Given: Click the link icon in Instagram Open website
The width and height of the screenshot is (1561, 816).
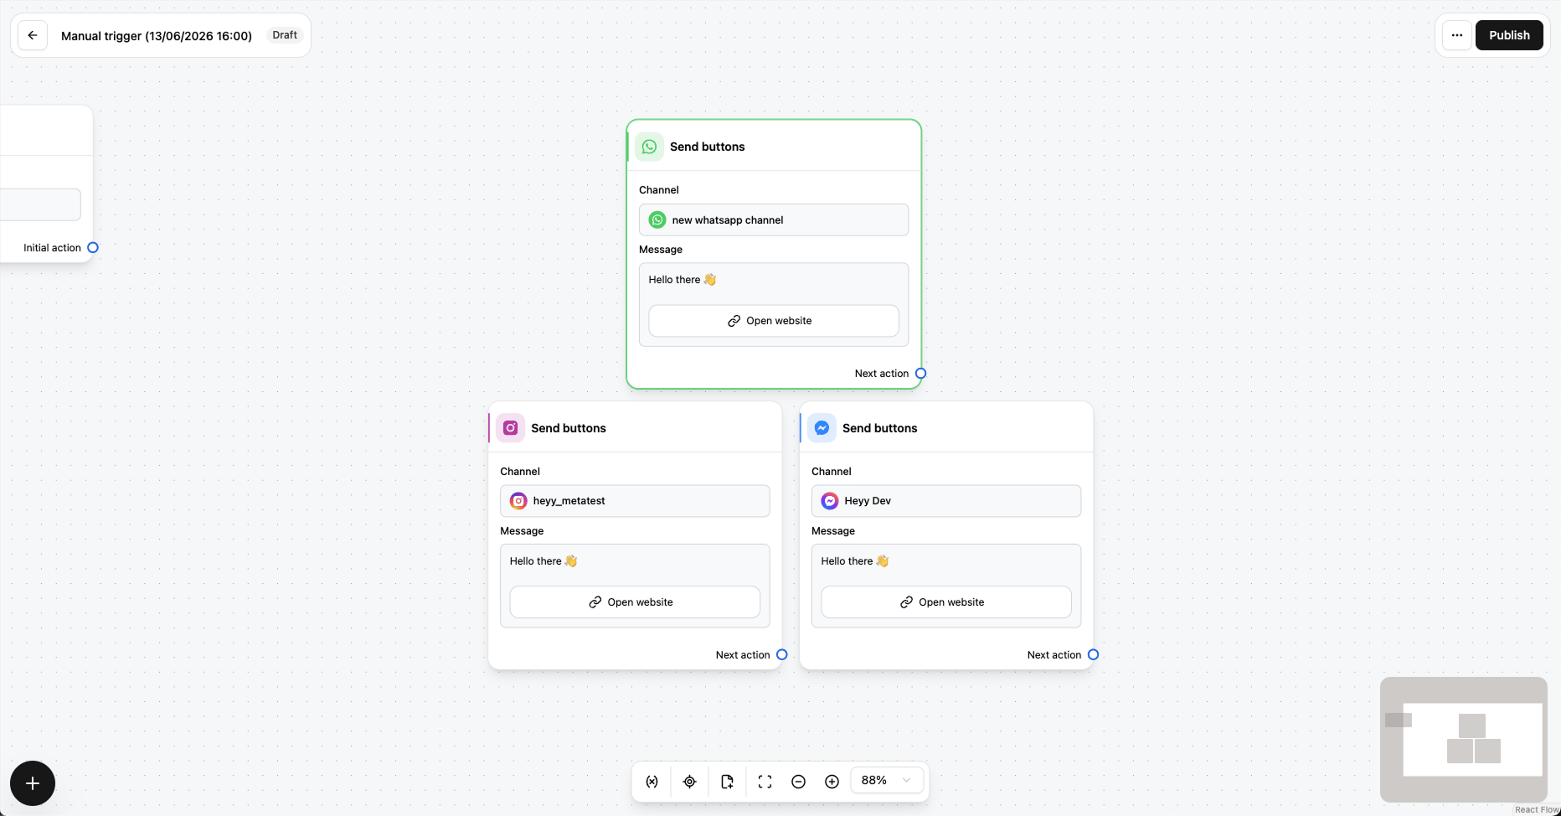Looking at the screenshot, I should pos(595,602).
